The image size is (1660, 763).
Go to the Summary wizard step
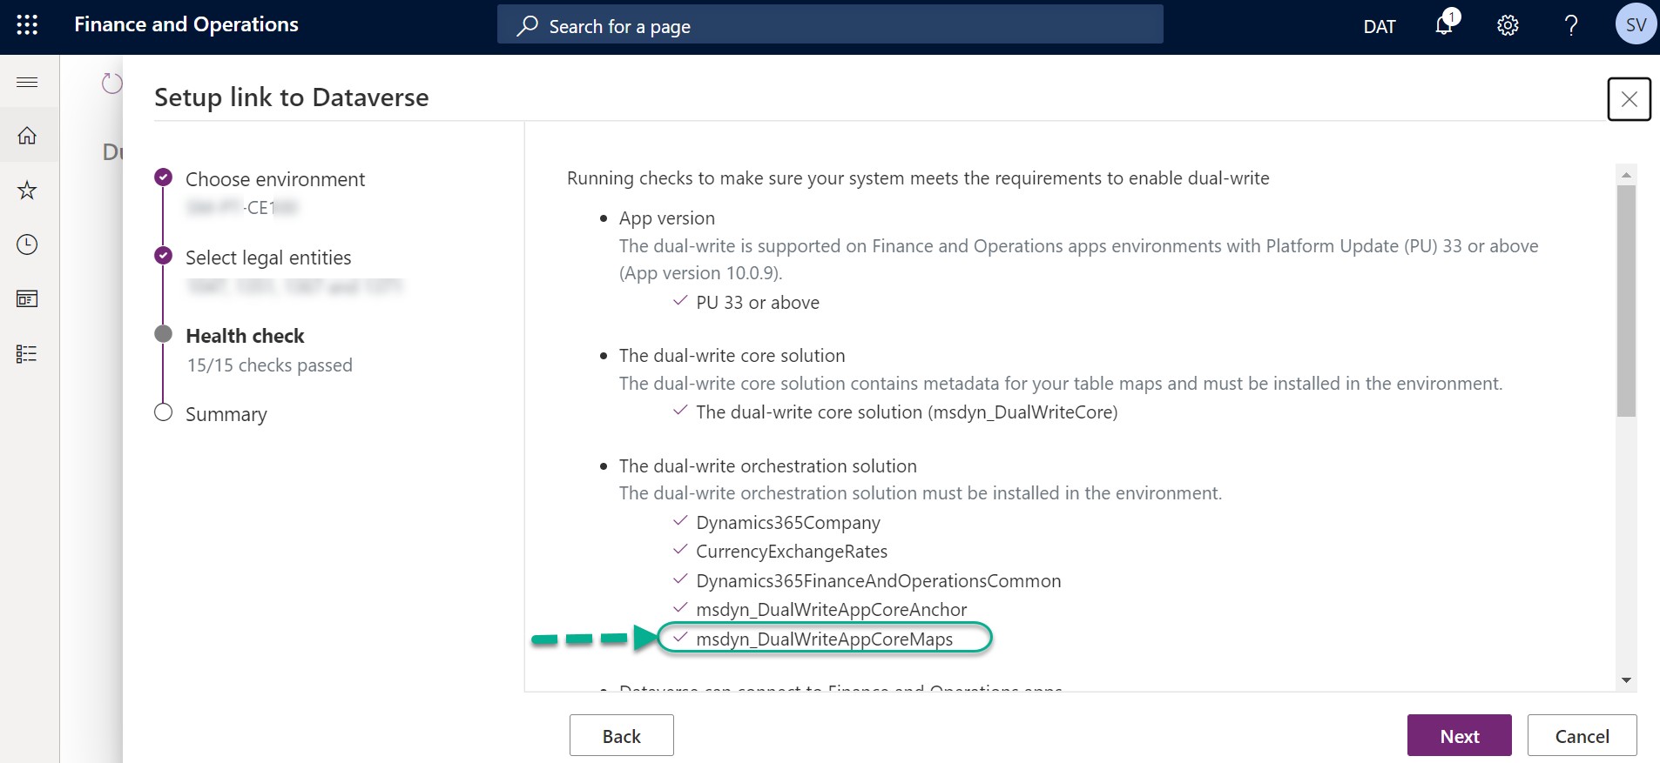click(x=226, y=414)
